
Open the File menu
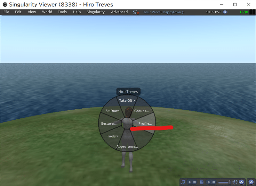pyautogui.click(x=6, y=12)
